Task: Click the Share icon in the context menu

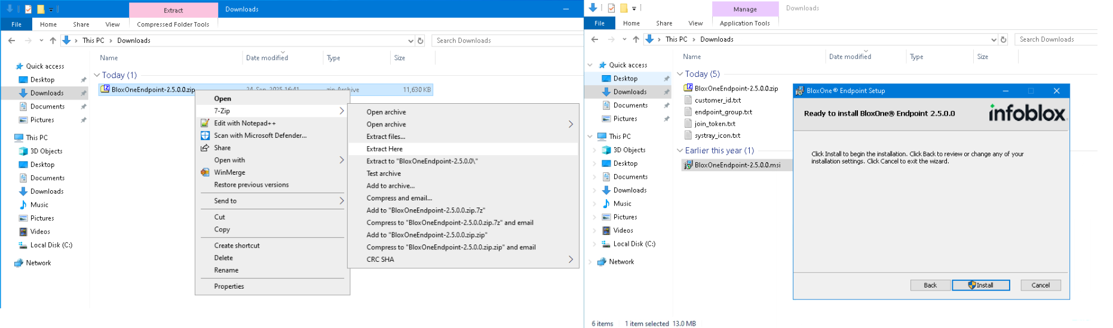Action: pyautogui.click(x=205, y=148)
